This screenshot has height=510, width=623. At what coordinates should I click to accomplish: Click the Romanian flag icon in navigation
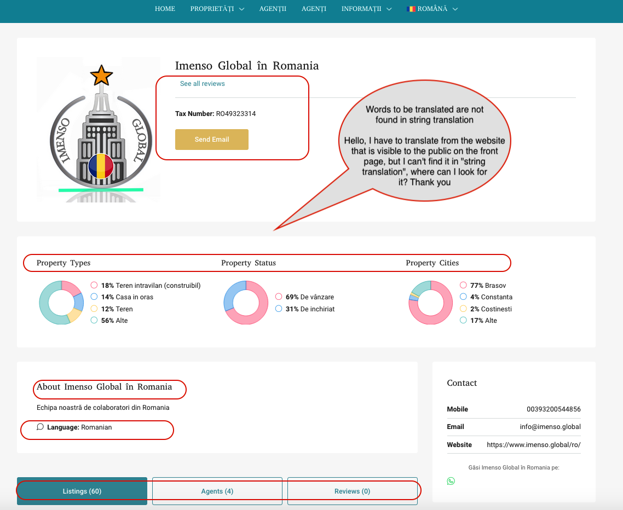411,9
